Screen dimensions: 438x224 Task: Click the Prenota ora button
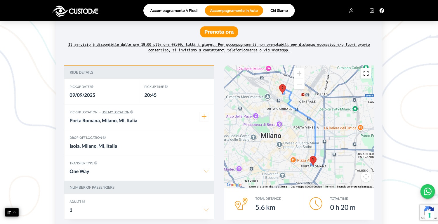pos(219,32)
